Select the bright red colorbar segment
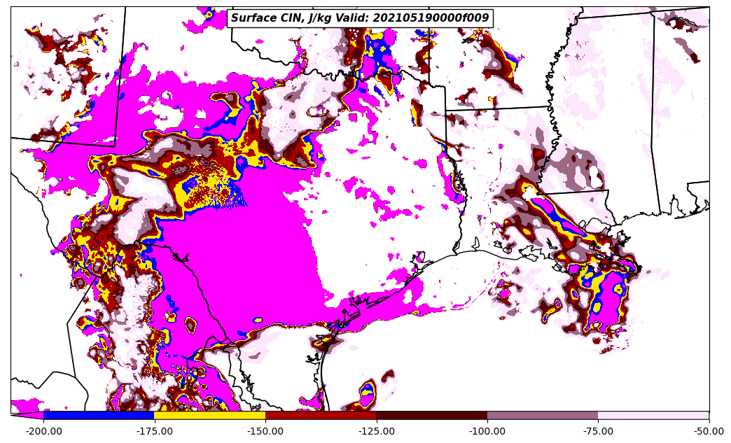Image resolution: width=731 pixels, height=443 pixels. click(x=321, y=415)
